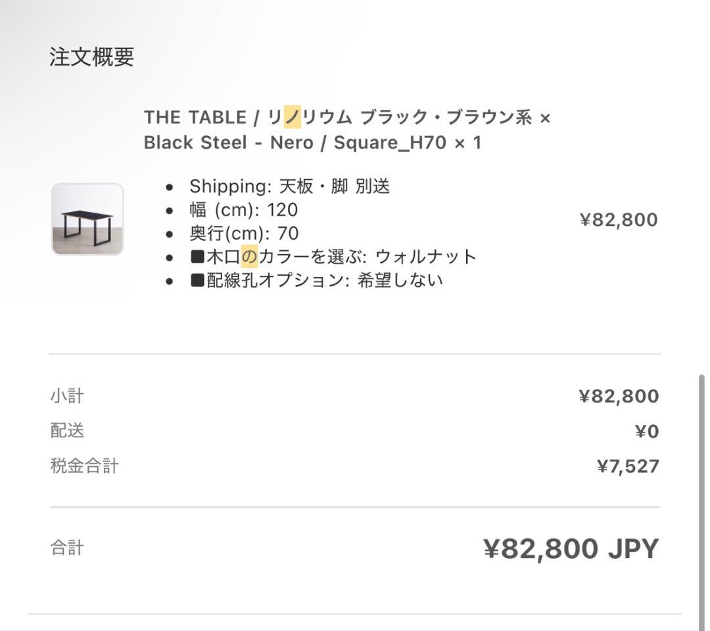Screen dimensions: 710x631
Task: Click the 税金合計 tax label
Action: pyautogui.click(x=83, y=465)
